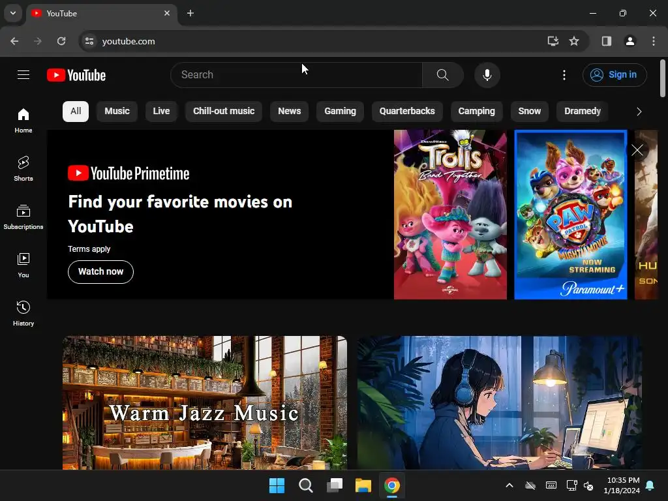Expand system tray hidden icons
The height and width of the screenshot is (501, 668).
pos(509,485)
